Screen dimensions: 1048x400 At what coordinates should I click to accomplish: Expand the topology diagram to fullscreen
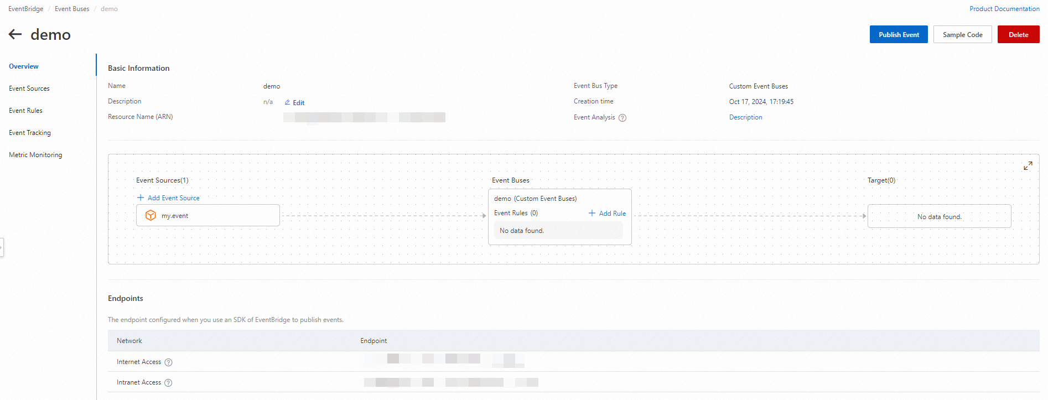[x=1028, y=166]
